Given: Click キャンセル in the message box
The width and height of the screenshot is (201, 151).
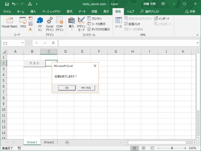Looking at the screenshot, I should (x=86, y=88).
